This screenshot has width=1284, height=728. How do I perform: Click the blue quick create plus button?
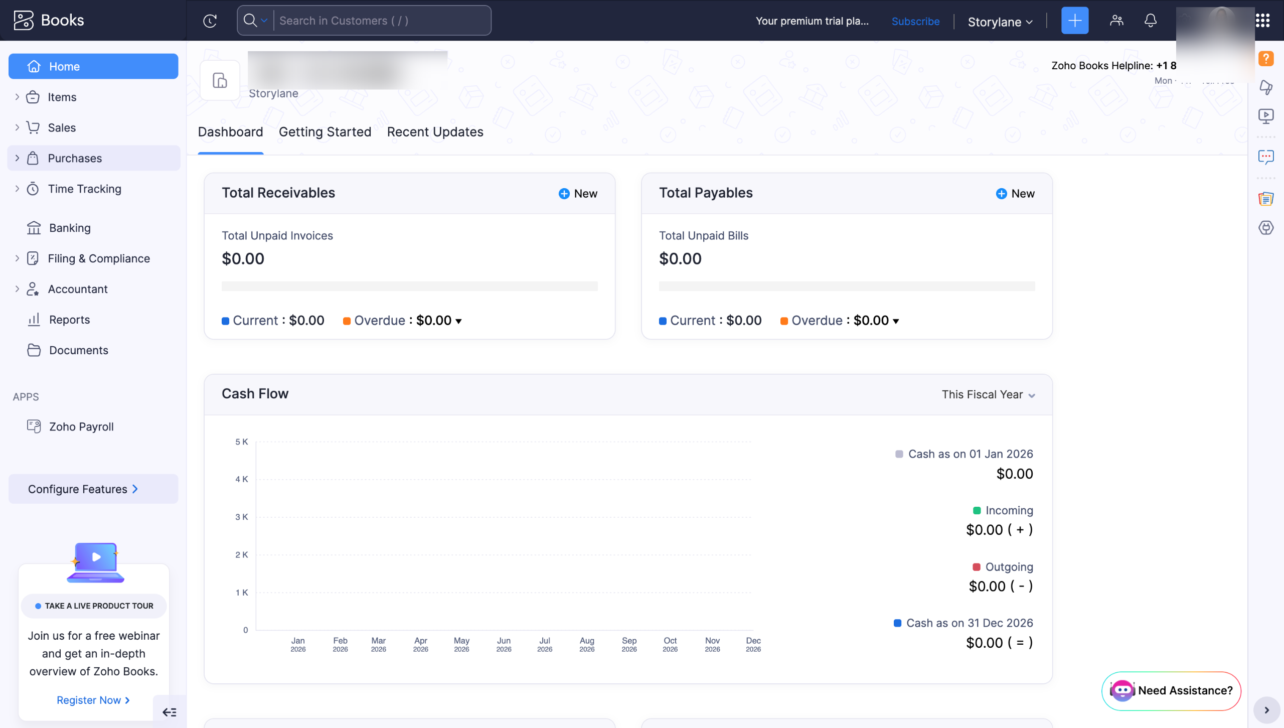(x=1074, y=21)
